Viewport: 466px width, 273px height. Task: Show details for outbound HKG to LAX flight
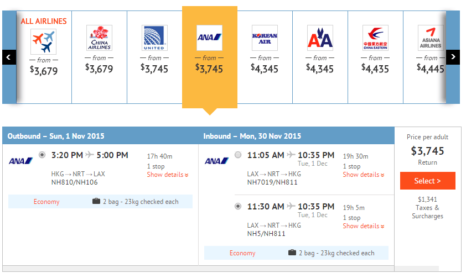[168, 175]
